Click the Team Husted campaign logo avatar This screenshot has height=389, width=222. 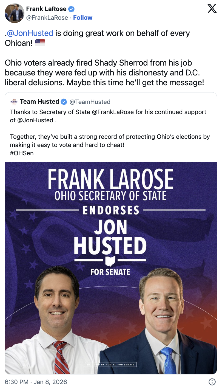coord(13,102)
